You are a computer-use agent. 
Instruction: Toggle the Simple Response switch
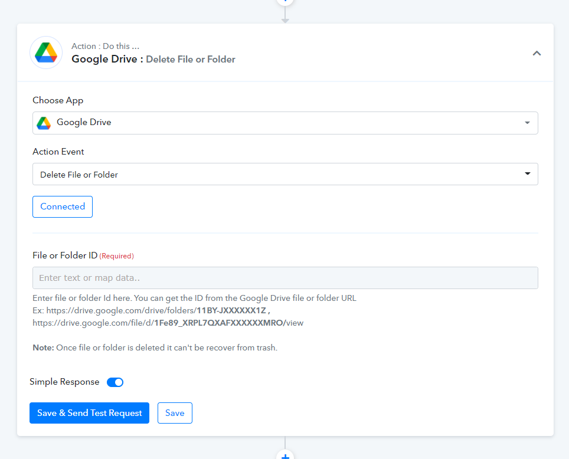(115, 382)
